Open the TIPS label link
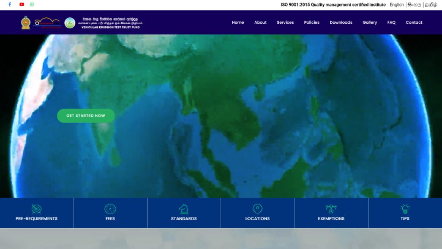 pos(405,218)
